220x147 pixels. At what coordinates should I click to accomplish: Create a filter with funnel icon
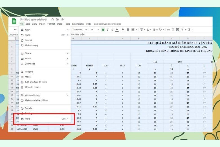tap(182, 30)
